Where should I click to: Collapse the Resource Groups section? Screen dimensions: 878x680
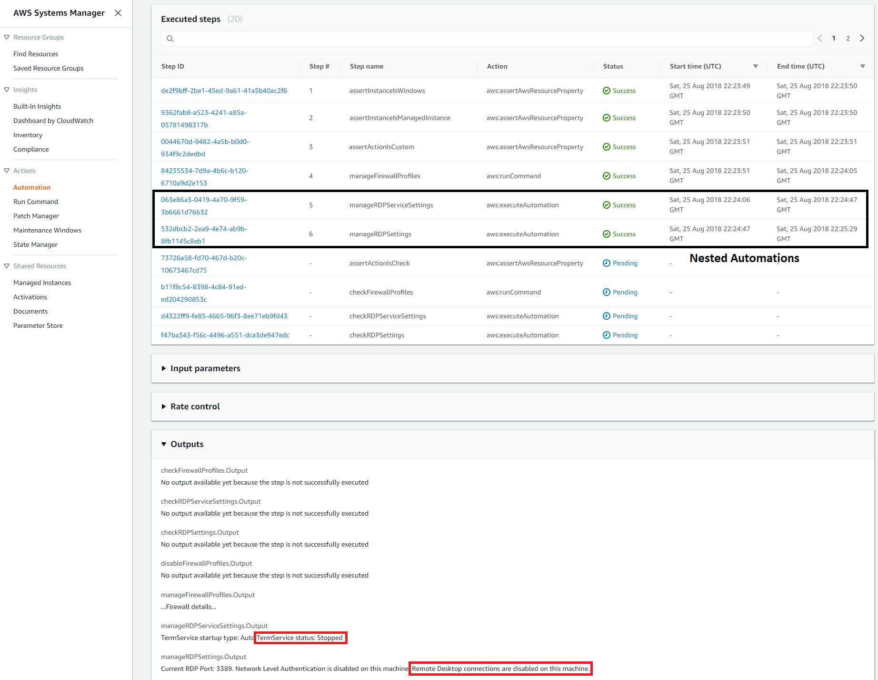pyautogui.click(x=7, y=37)
